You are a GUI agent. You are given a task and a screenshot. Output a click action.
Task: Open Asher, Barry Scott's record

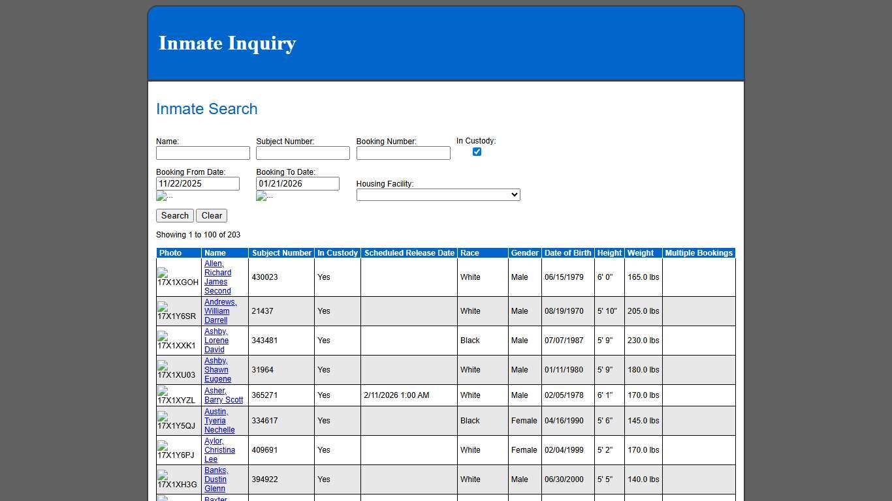223,395
